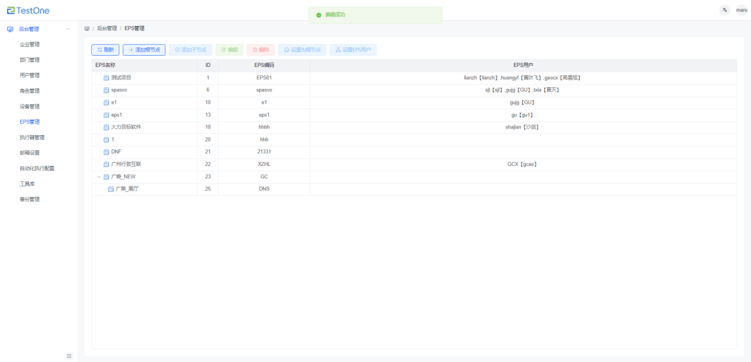751x362 pixels.
Task: Click 后台管理 in the breadcrumb
Action: (107, 28)
